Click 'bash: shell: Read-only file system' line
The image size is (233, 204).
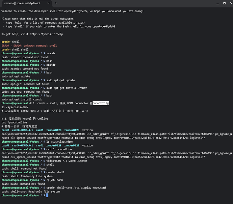click(x=27, y=176)
